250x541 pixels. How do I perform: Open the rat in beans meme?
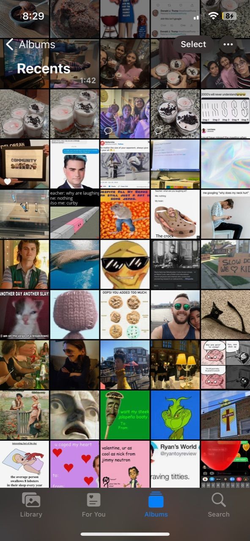125,214
